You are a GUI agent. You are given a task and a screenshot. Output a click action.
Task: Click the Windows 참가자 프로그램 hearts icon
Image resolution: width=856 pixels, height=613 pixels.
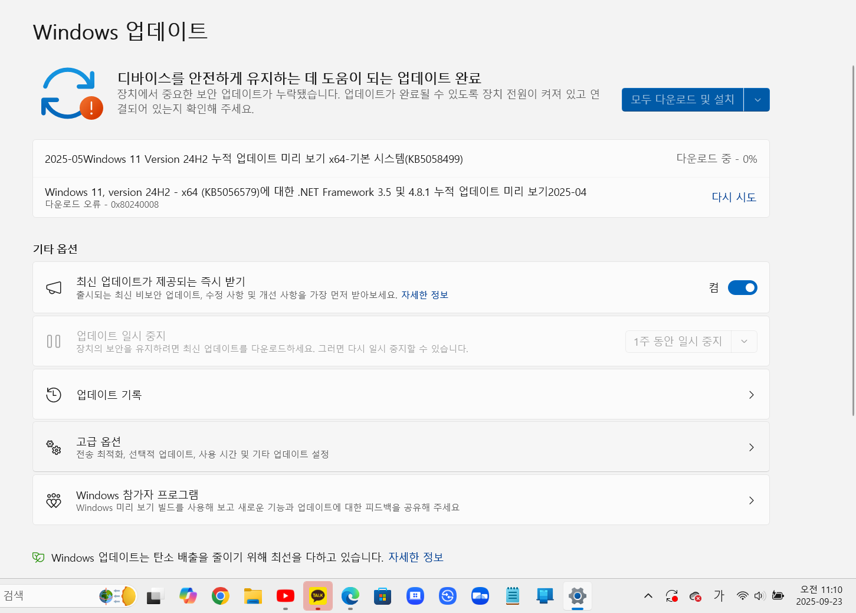54,500
